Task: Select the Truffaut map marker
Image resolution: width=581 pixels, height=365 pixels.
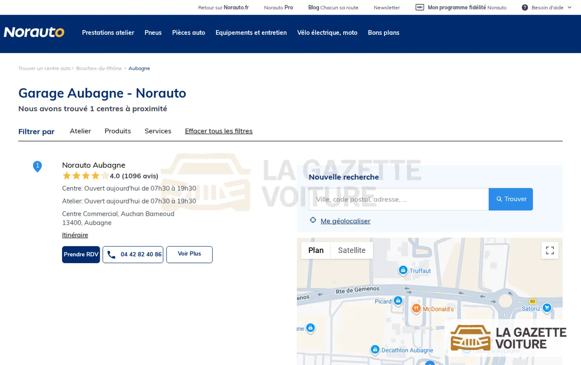Action: click(x=403, y=270)
